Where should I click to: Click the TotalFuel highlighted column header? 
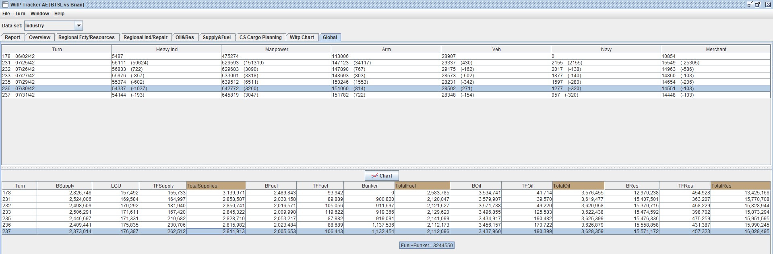click(422, 186)
